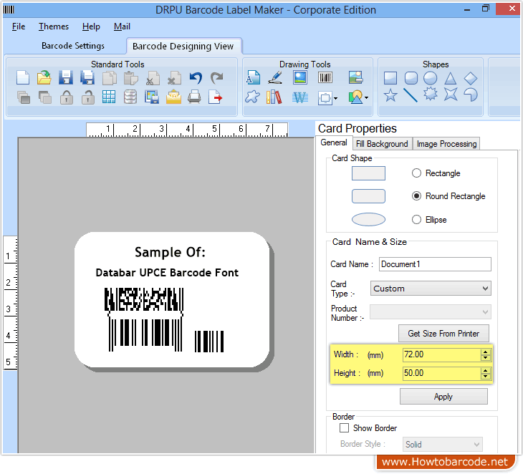This screenshot has width=523, height=474.
Task: Click the Undo arrow icon
Action: [x=196, y=78]
